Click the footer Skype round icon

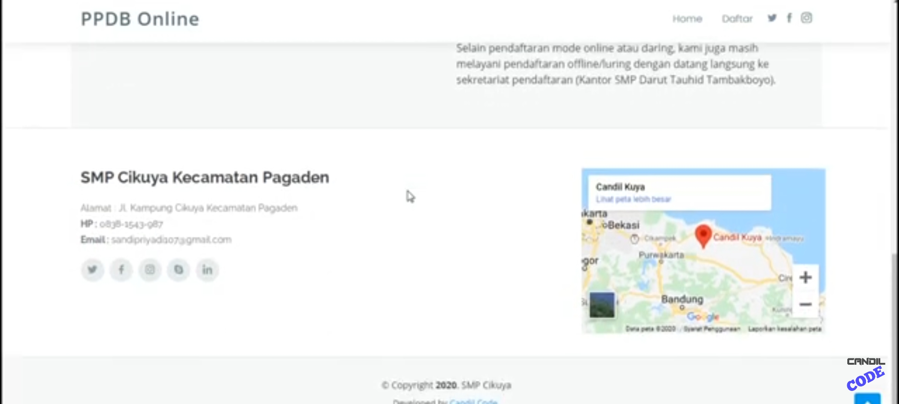pyautogui.click(x=179, y=270)
